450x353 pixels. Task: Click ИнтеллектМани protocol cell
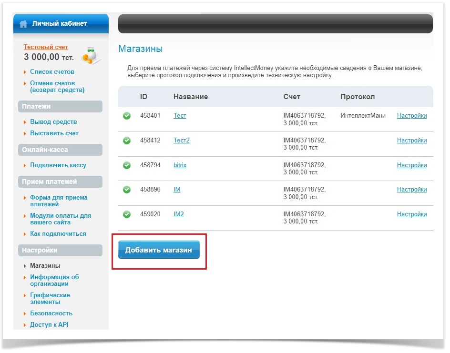tap(363, 116)
